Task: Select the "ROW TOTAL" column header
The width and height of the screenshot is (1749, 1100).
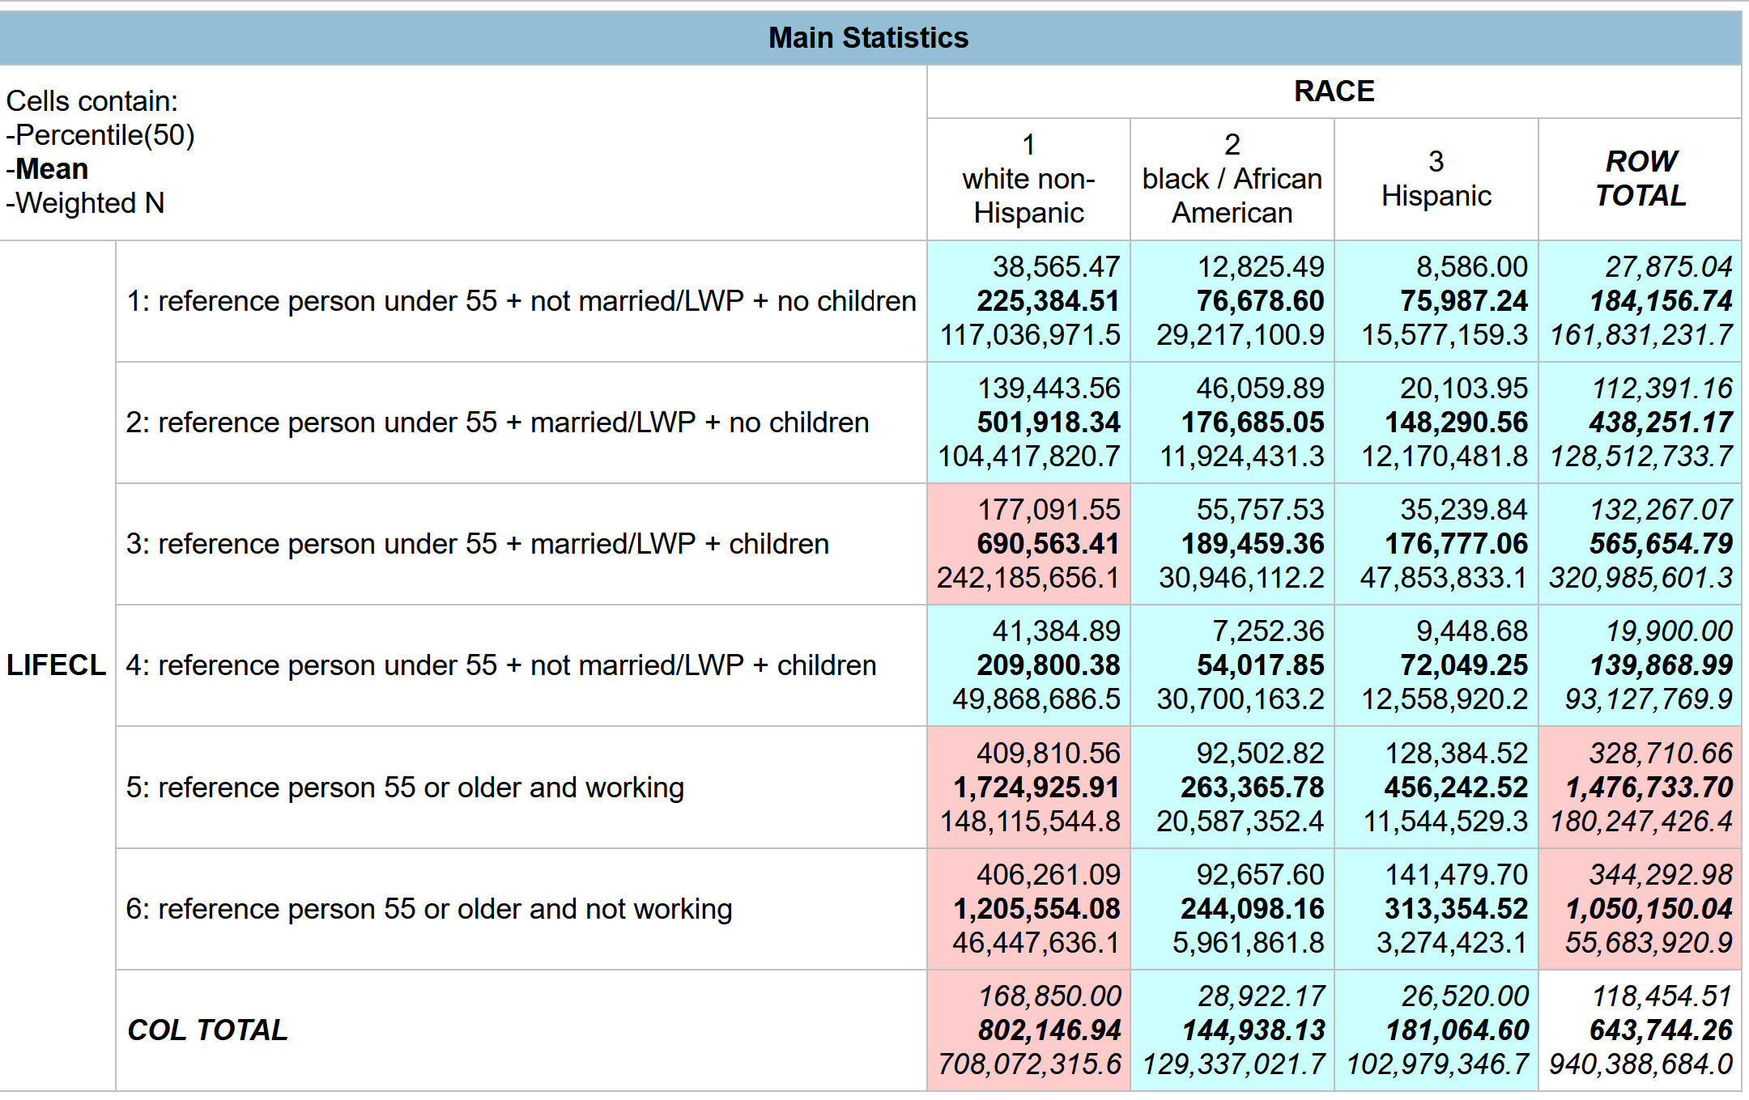Action: coord(1640,179)
